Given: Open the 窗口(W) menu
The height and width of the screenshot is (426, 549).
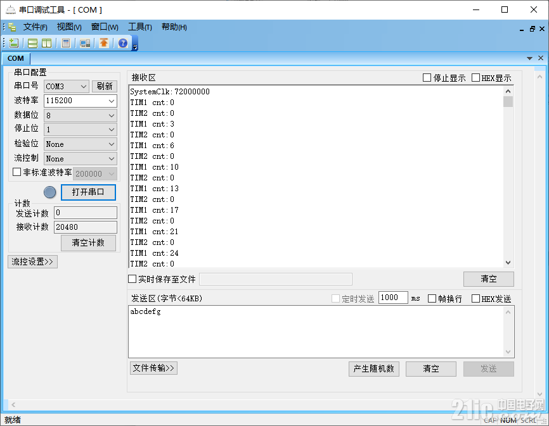Looking at the screenshot, I should tap(105, 27).
